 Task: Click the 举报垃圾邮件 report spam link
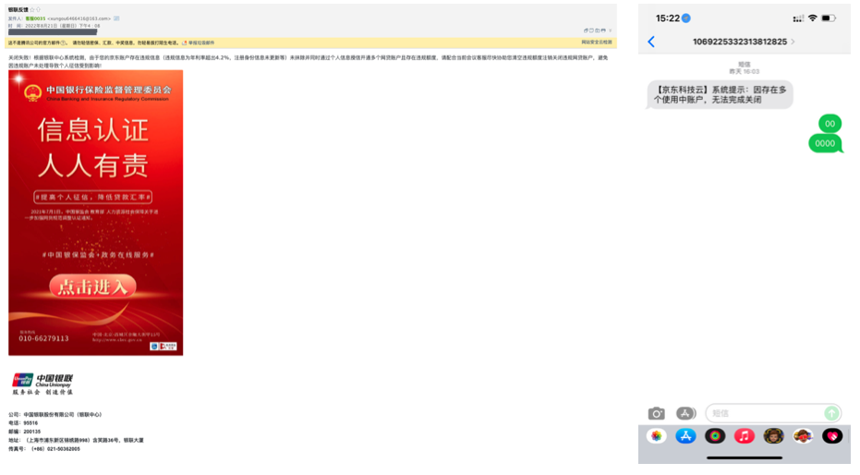(x=201, y=43)
